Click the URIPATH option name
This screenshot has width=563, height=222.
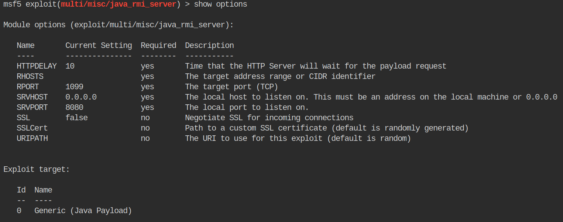coord(32,138)
